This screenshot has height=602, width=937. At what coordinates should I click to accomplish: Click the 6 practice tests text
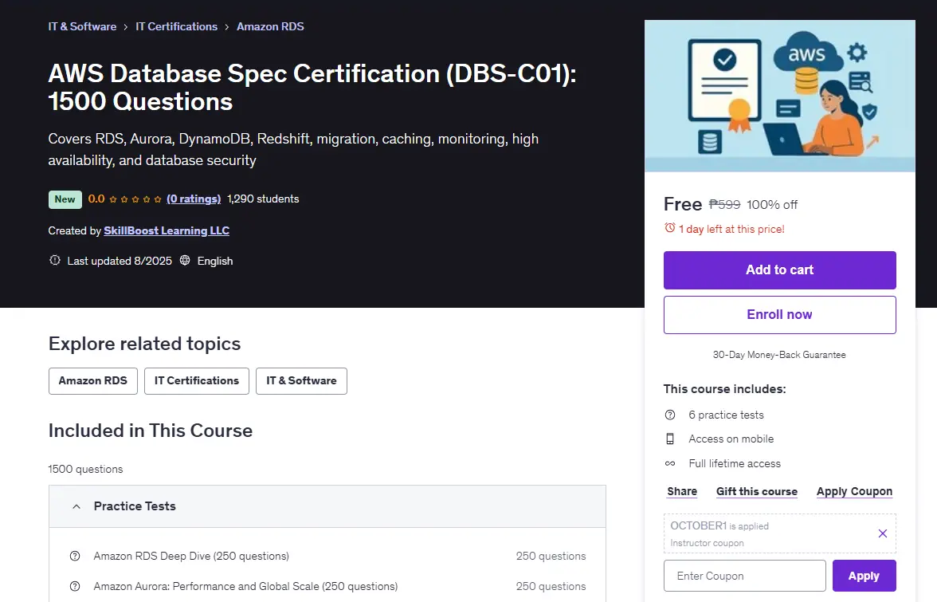(x=726, y=415)
